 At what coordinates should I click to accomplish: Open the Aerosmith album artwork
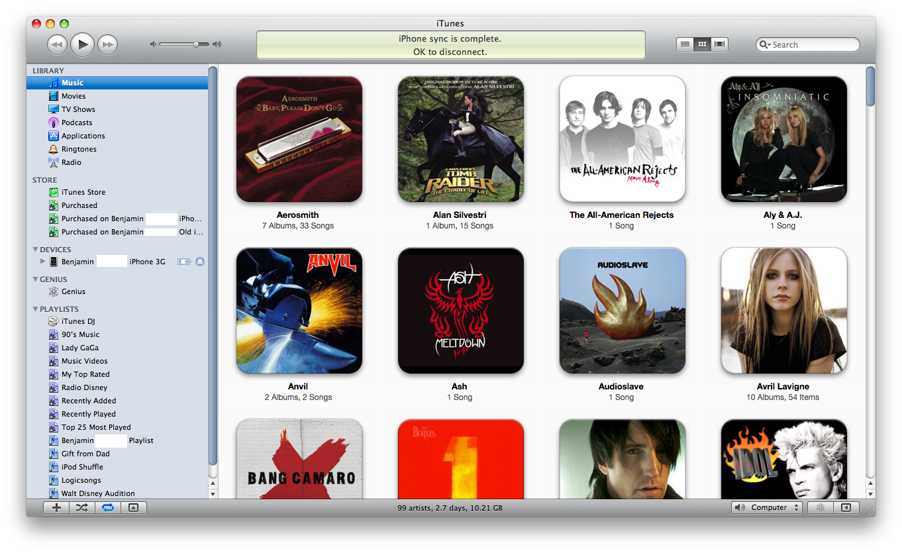(299, 138)
